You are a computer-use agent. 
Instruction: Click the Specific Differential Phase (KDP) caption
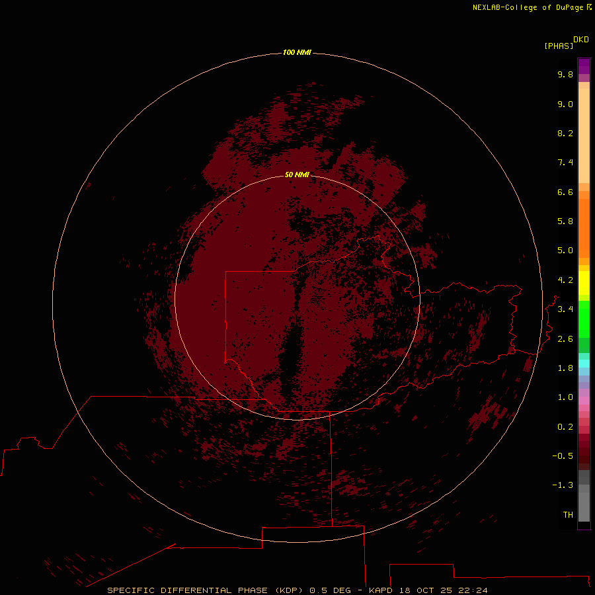pyautogui.click(x=204, y=590)
